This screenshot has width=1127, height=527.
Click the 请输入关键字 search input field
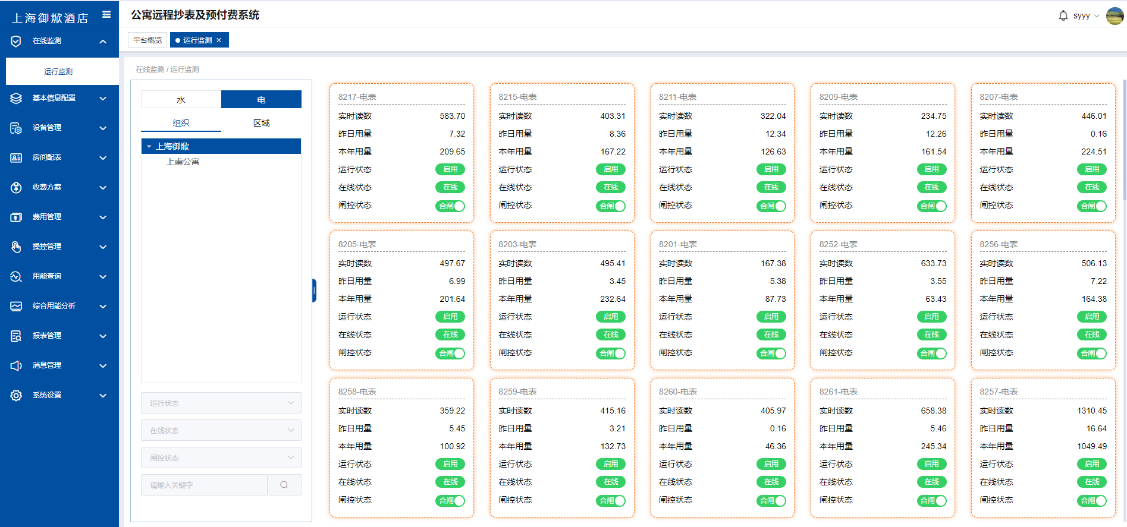click(204, 485)
